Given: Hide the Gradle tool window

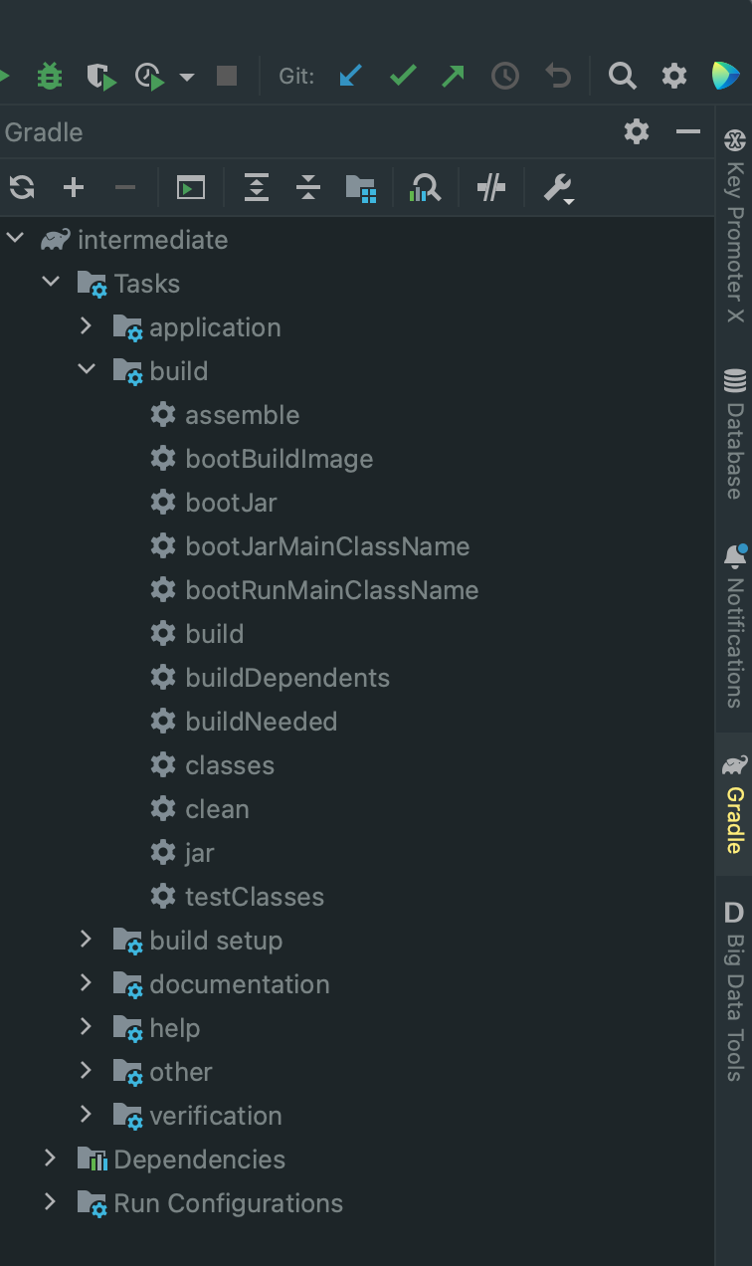Looking at the screenshot, I should [688, 131].
